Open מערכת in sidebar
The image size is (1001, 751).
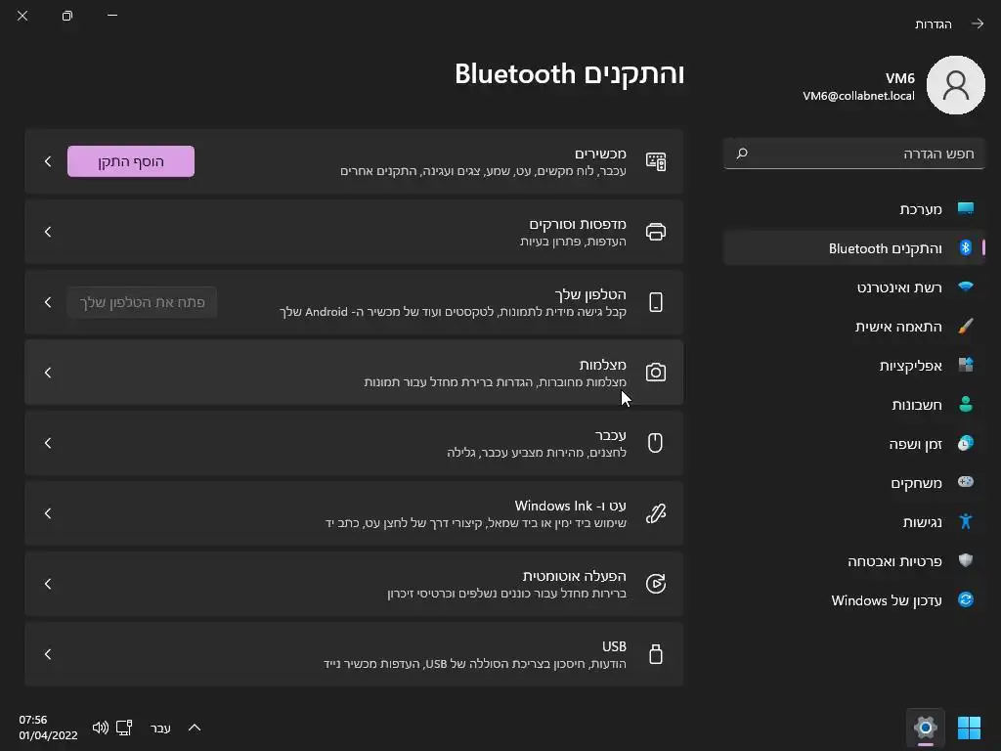pos(854,209)
